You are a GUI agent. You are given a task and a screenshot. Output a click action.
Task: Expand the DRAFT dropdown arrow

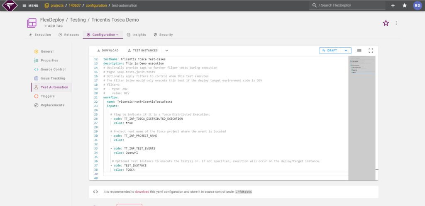(346, 50)
